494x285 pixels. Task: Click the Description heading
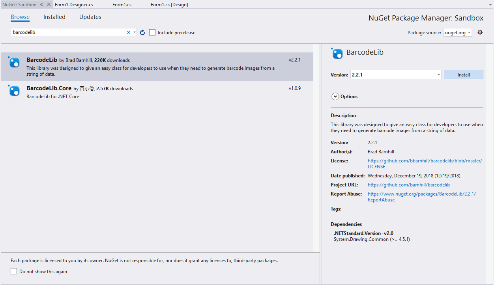click(x=343, y=115)
